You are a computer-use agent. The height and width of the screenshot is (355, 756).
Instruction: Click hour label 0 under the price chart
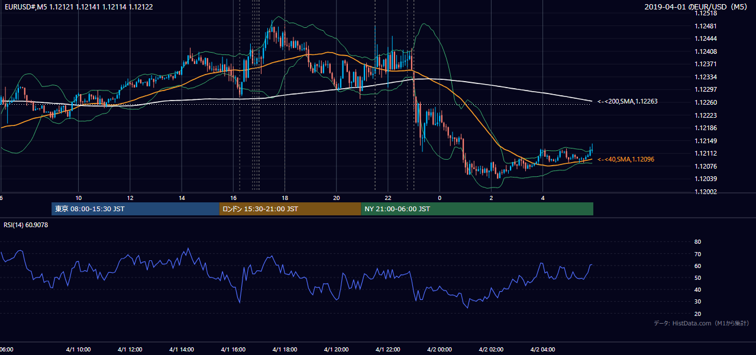440,198
